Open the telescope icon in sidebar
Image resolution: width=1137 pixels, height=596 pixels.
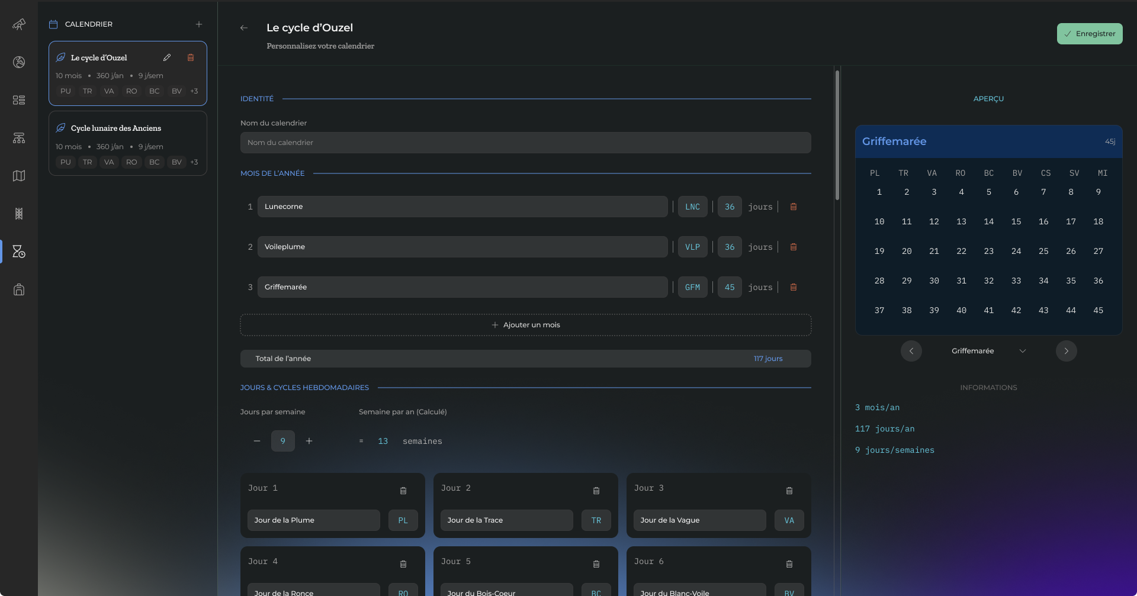pos(19,24)
